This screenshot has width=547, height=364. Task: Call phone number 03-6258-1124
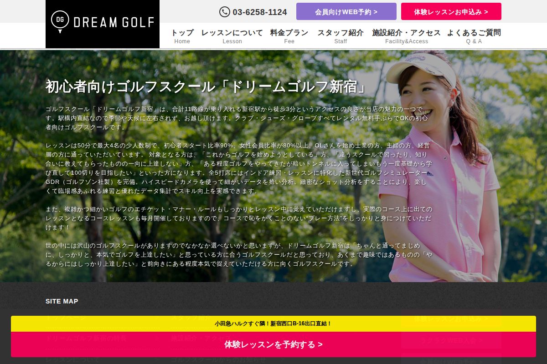click(x=260, y=12)
